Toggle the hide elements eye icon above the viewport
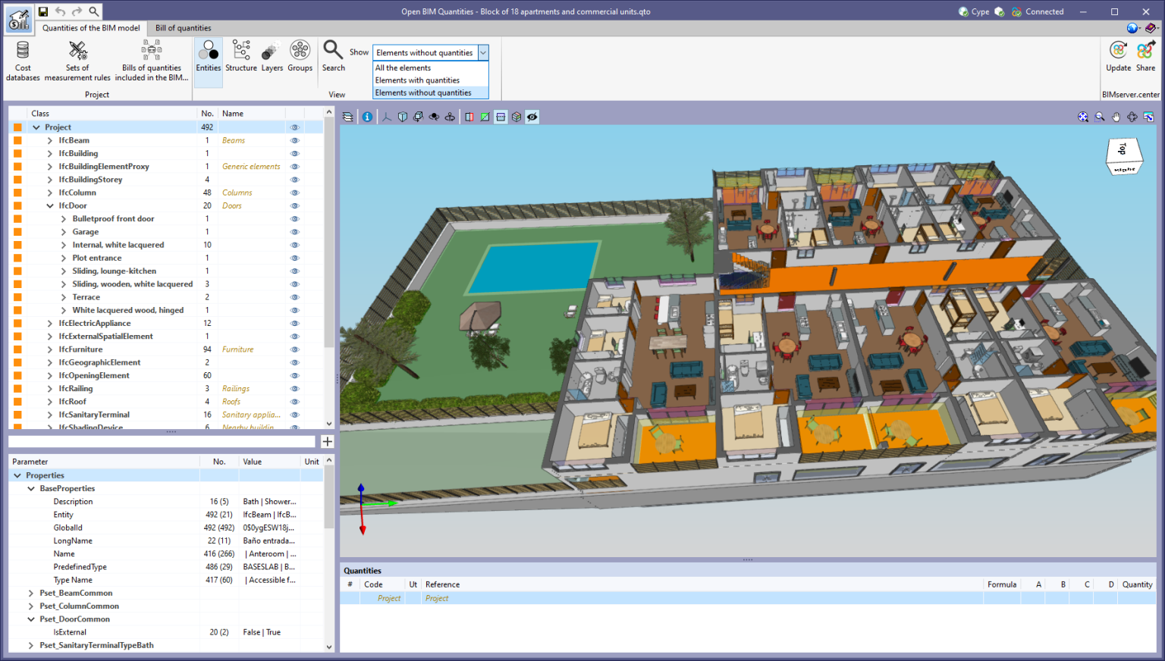 [x=532, y=117]
